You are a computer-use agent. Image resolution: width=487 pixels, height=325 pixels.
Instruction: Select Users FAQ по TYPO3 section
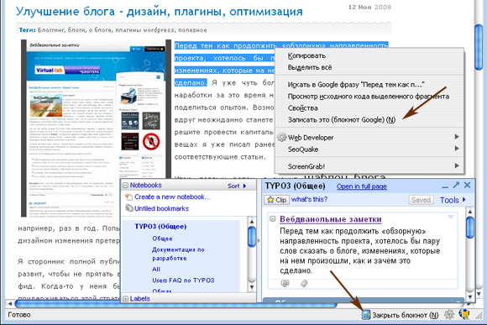click(183, 280)
